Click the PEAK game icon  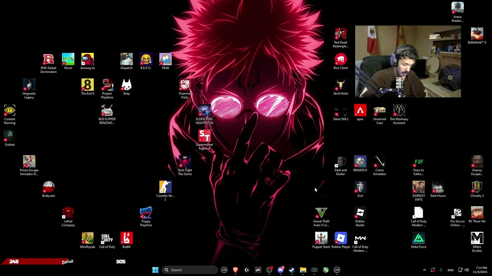tap(165, 62)
